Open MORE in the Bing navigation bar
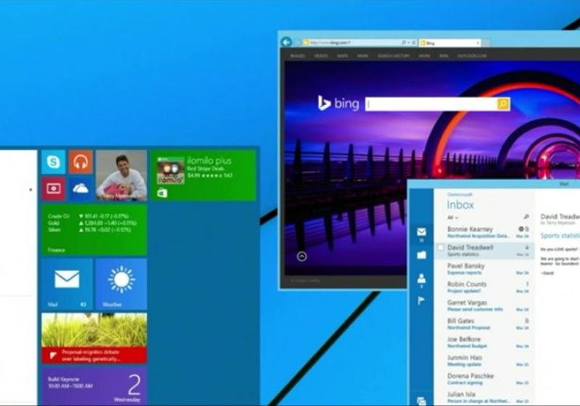 [x=425, y=56]
